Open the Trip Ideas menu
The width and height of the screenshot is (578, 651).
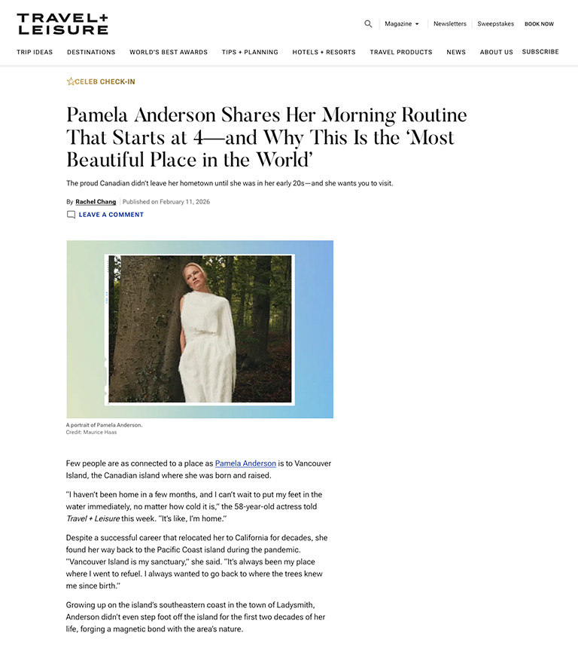(35, 52)
